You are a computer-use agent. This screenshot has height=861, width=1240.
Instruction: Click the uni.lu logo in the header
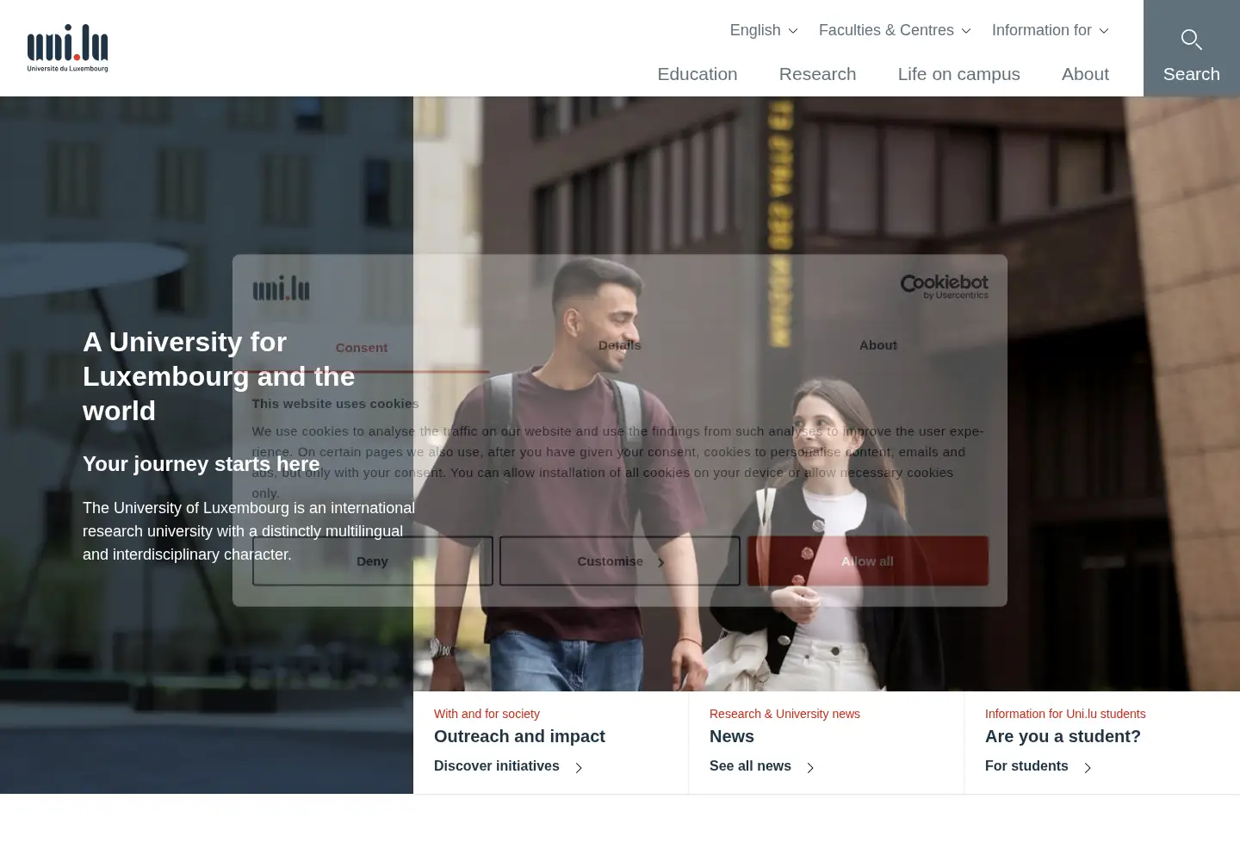point(67,48)
